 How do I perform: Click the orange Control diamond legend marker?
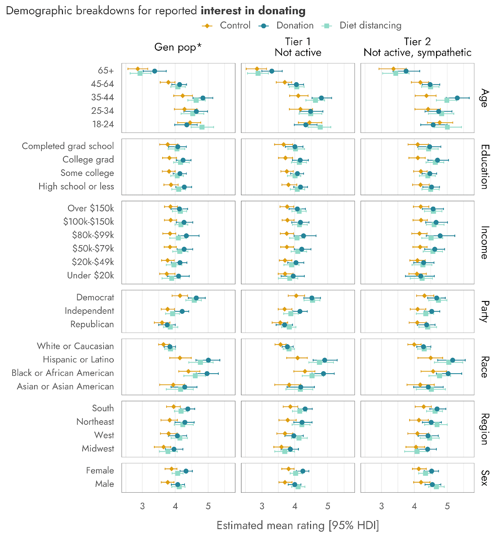pyautogui.click(x=207, y=26)
